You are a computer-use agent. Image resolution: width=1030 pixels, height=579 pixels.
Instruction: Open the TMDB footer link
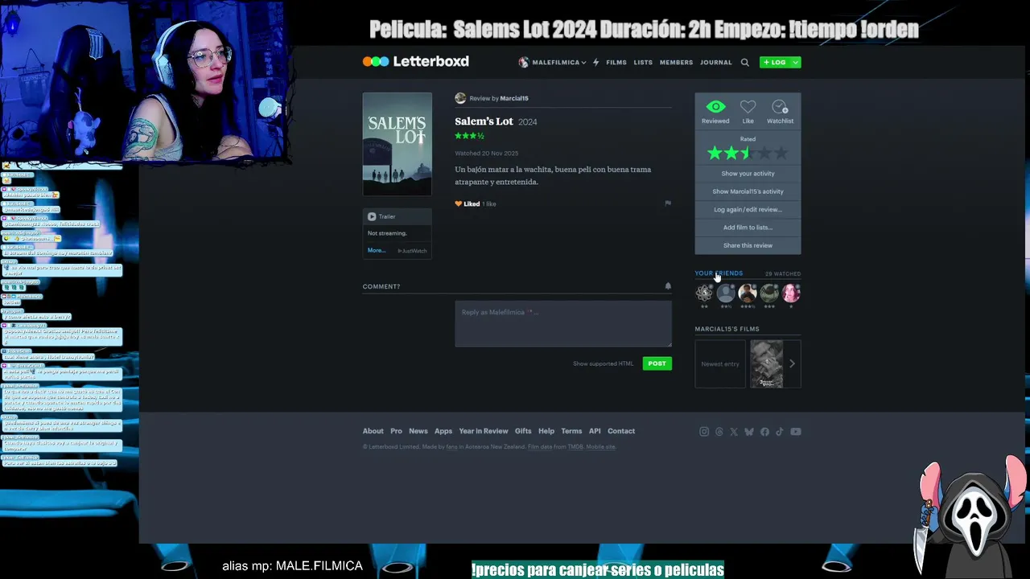(x=575, y=447)
